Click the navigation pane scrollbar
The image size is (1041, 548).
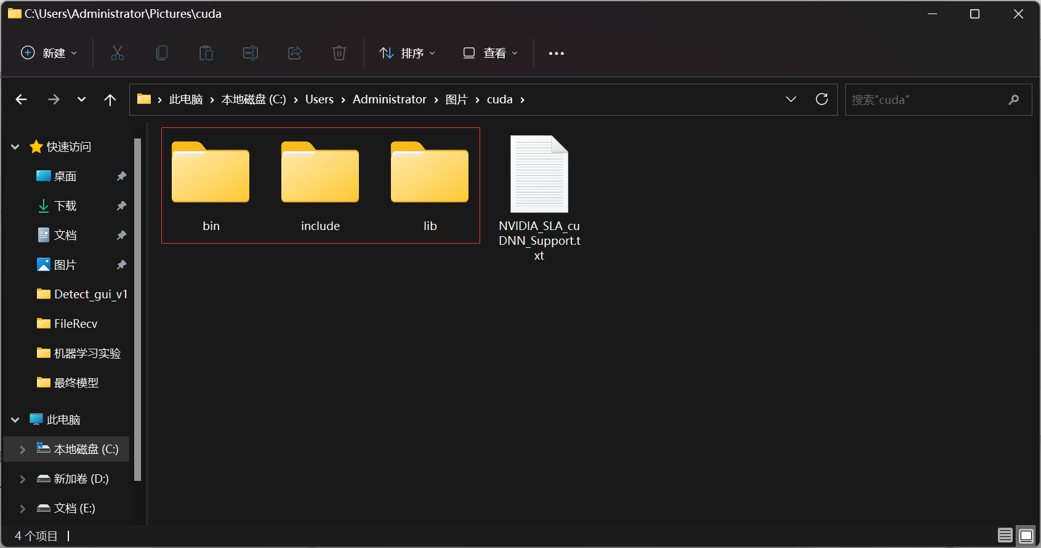(x=137, y=309)
